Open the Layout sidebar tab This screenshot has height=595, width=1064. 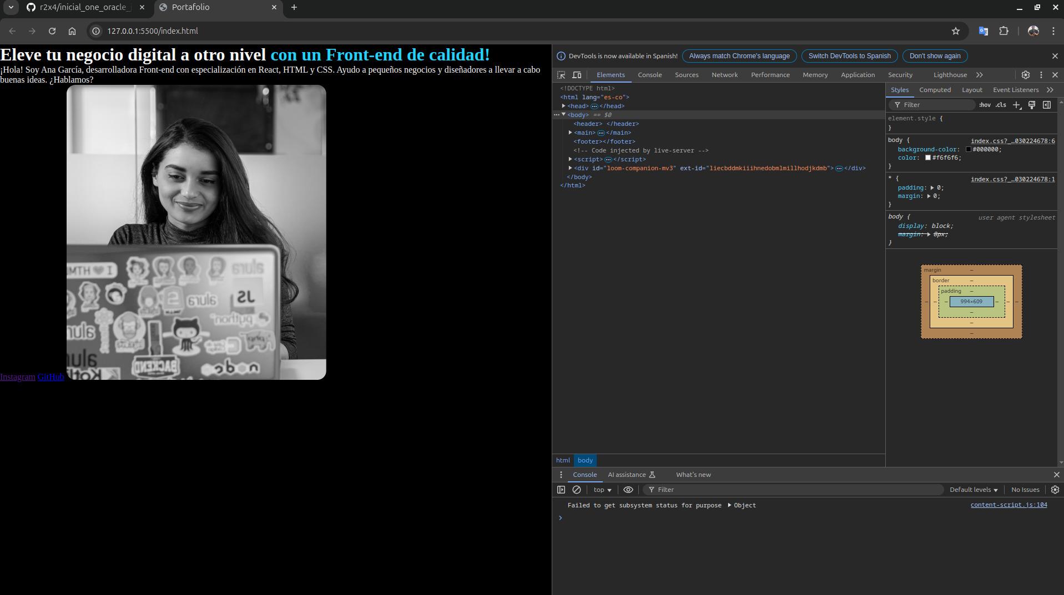[x=972, y=90]
